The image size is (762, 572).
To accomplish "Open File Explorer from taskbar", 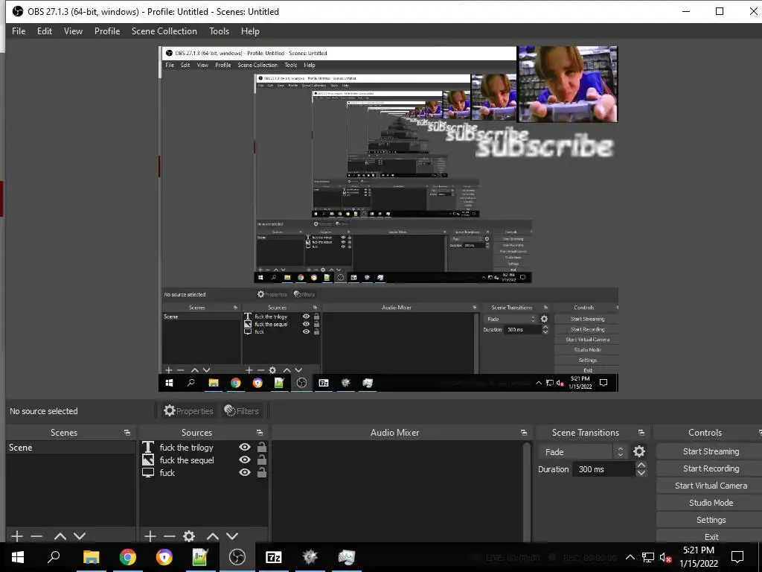I will pyautogui.click(x=91, y=557).
